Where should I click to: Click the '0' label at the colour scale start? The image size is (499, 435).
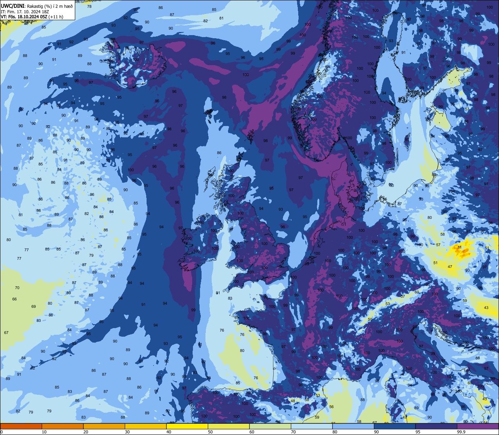2,432
